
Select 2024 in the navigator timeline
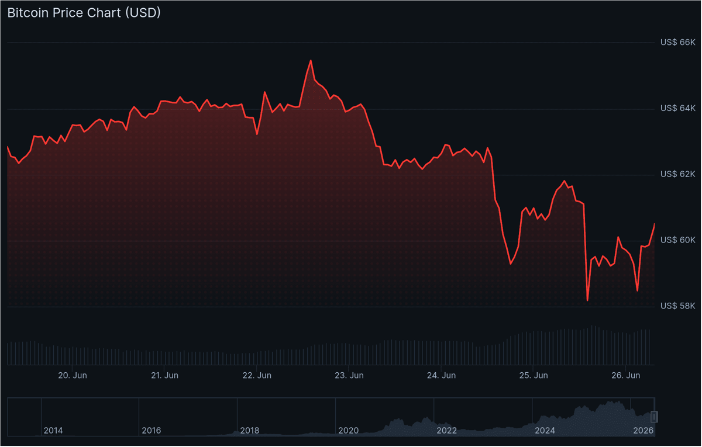(545, 431)
